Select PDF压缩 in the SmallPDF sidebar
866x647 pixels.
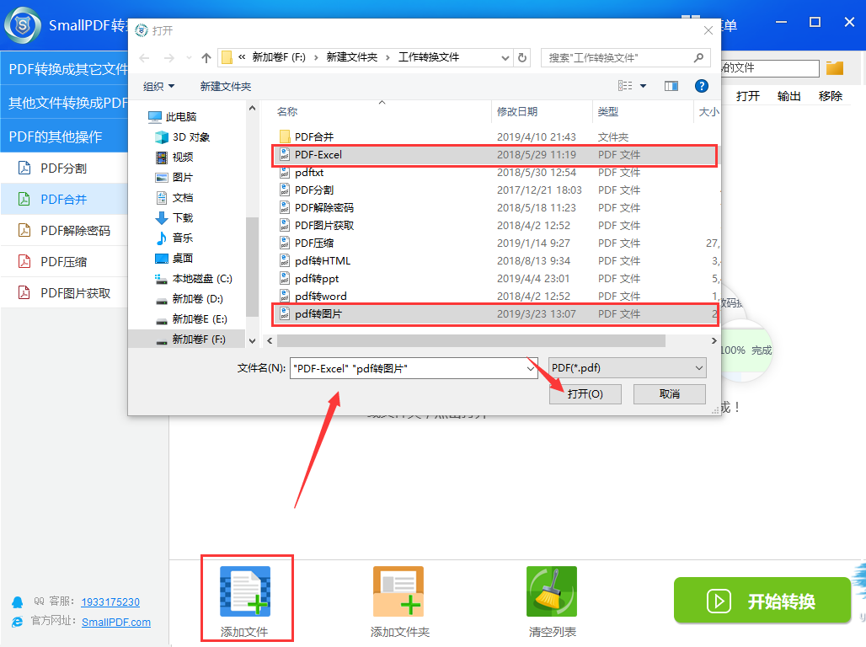tap(63, 262)
